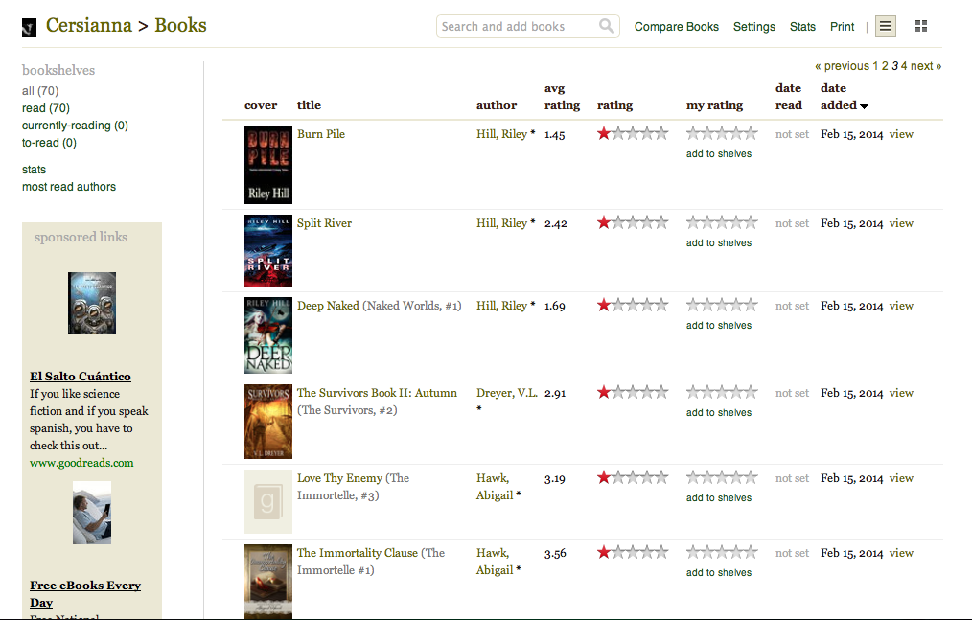972x620 pixels.
Task: Sort by the date added column arrow
Action: (864, 106)
